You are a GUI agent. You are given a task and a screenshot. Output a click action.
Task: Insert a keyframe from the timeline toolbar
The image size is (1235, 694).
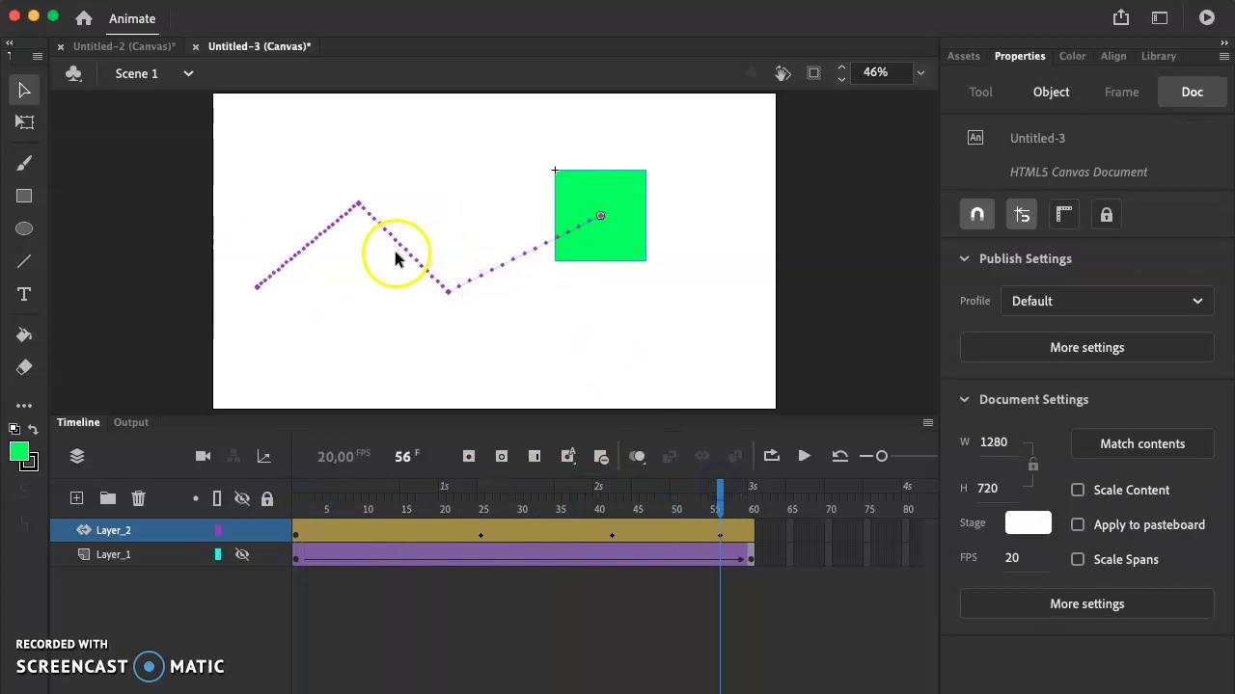[x=469, y=456]
